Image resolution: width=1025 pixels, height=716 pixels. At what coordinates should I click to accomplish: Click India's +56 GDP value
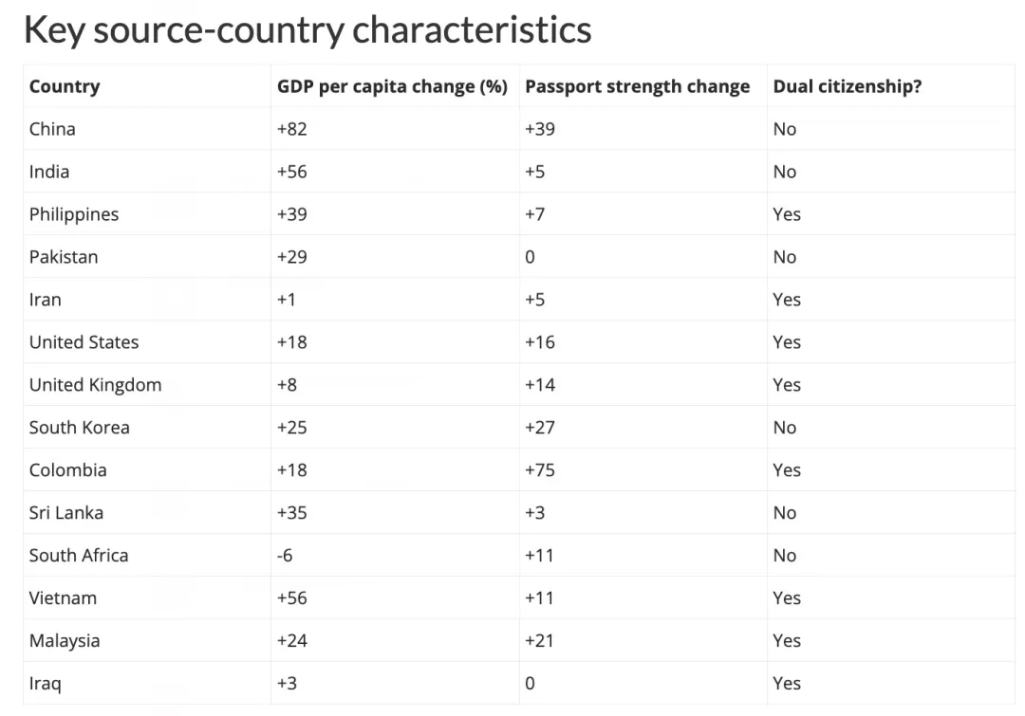pyautogui.click(x=292, y=172)
